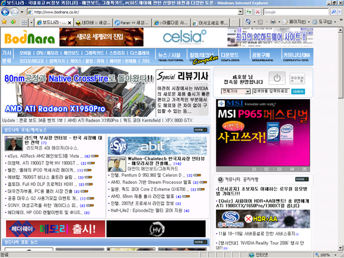Open SONY 여성고객을 위한 article link
Image resolution: width=344 pixels, height=258 pixels.
(43, 206)
